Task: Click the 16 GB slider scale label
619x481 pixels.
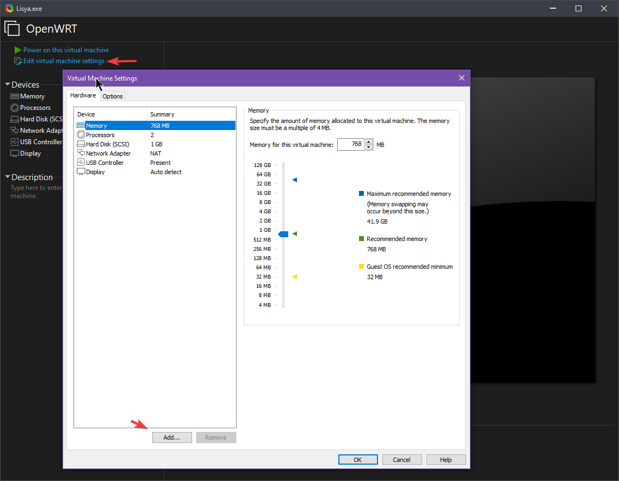Action: pyautogui.click(x=264, y=193)
